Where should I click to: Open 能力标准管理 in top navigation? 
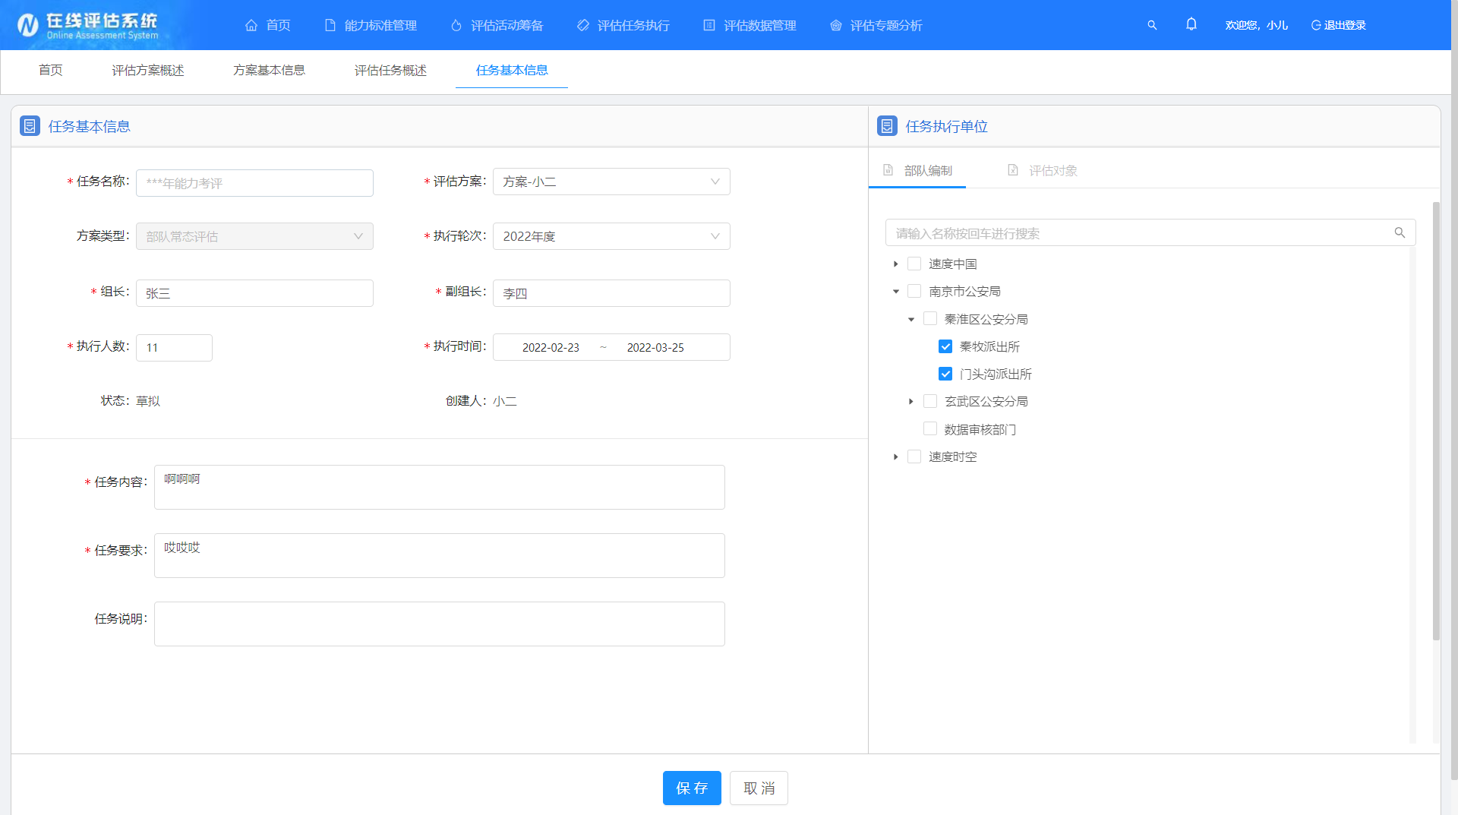pyautogui.click(x=371, y=25)
